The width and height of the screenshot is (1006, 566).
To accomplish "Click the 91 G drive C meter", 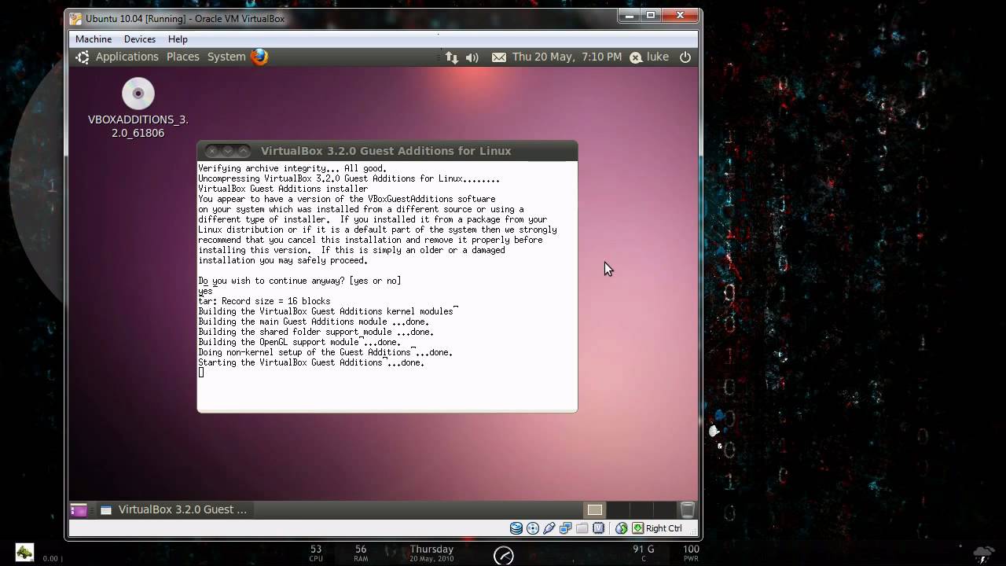I will point(644,553).
